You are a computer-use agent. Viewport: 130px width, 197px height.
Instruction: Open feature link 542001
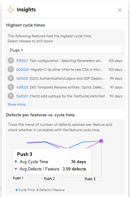tap(22, 96)
